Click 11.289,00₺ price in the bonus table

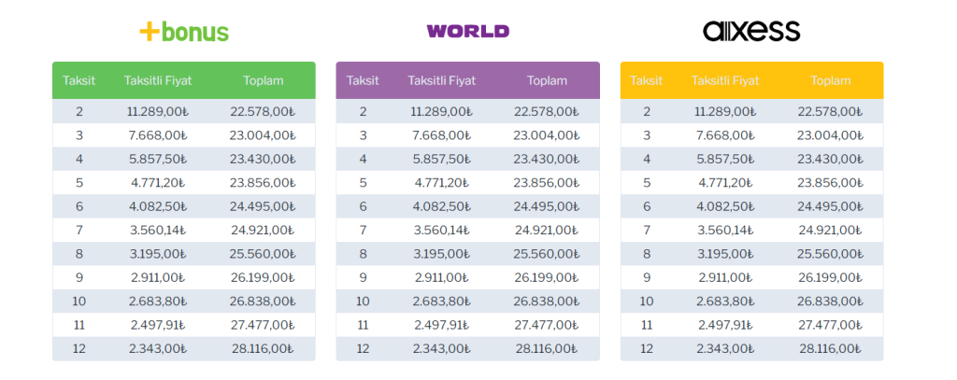(158, 112)
